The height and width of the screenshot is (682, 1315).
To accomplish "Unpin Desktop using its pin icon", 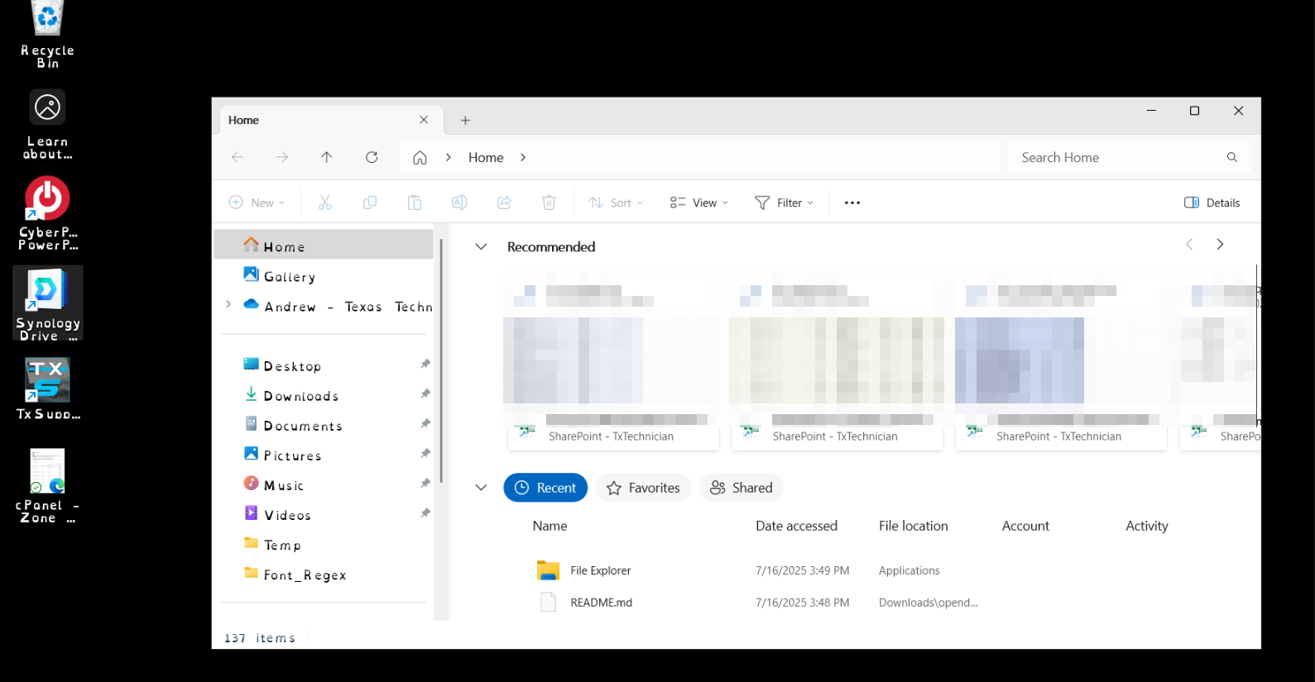I will 425,365.
